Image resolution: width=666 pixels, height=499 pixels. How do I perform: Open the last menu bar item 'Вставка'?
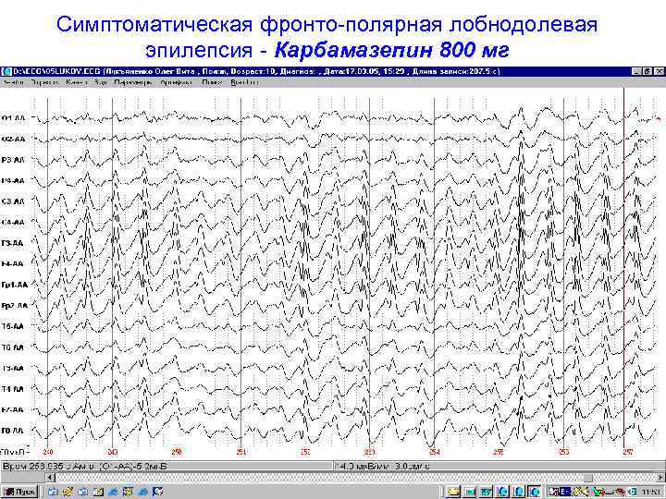(x=244, y=82)
